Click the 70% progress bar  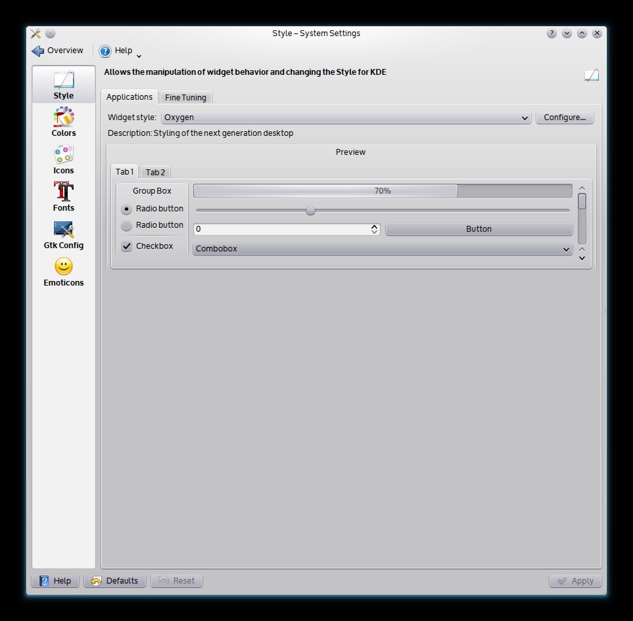click(383, 191)
